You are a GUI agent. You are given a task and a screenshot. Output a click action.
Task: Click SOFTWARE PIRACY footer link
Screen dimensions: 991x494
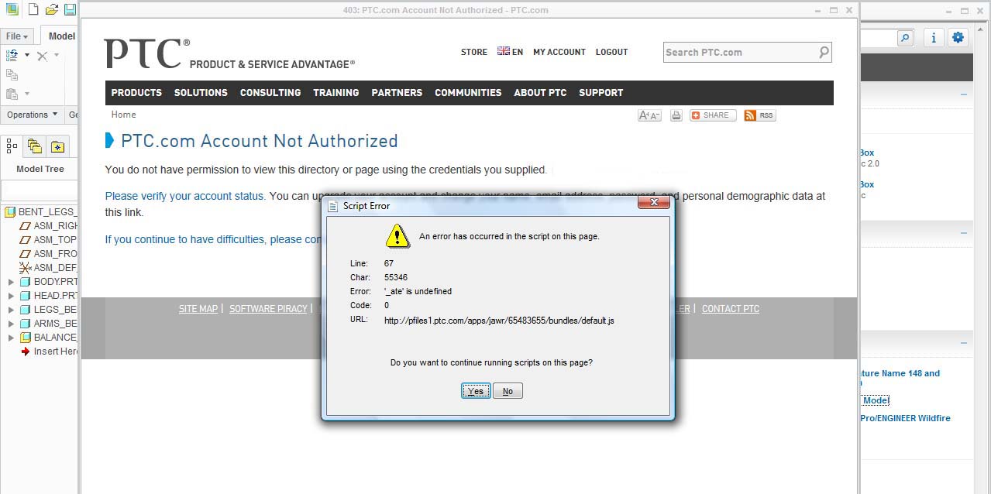[268, 308]
